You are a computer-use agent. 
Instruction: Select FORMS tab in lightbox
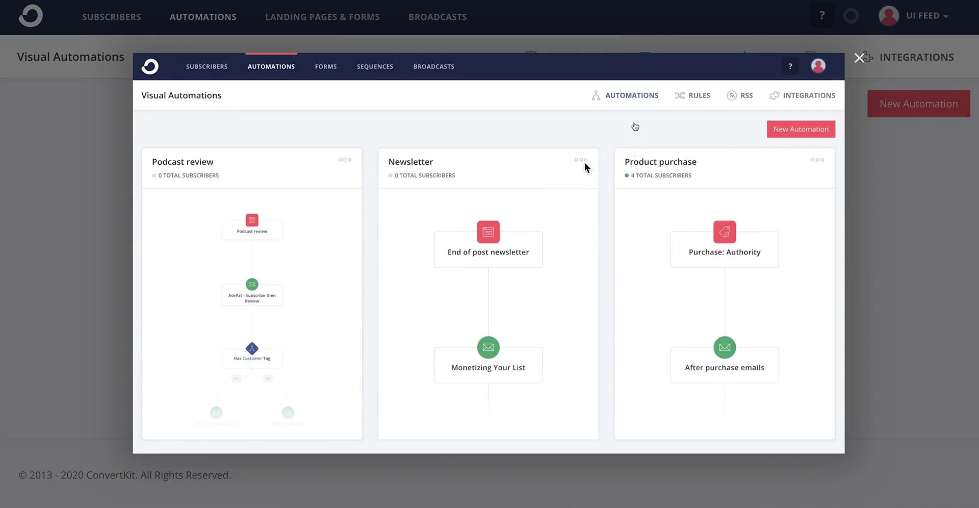pyautogui.click(x=326, y=66)
